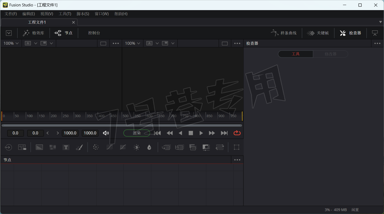The image size is (384, 214).
Task: Click the monitor icon right of 检查器
Action: (x=375, y=33)
